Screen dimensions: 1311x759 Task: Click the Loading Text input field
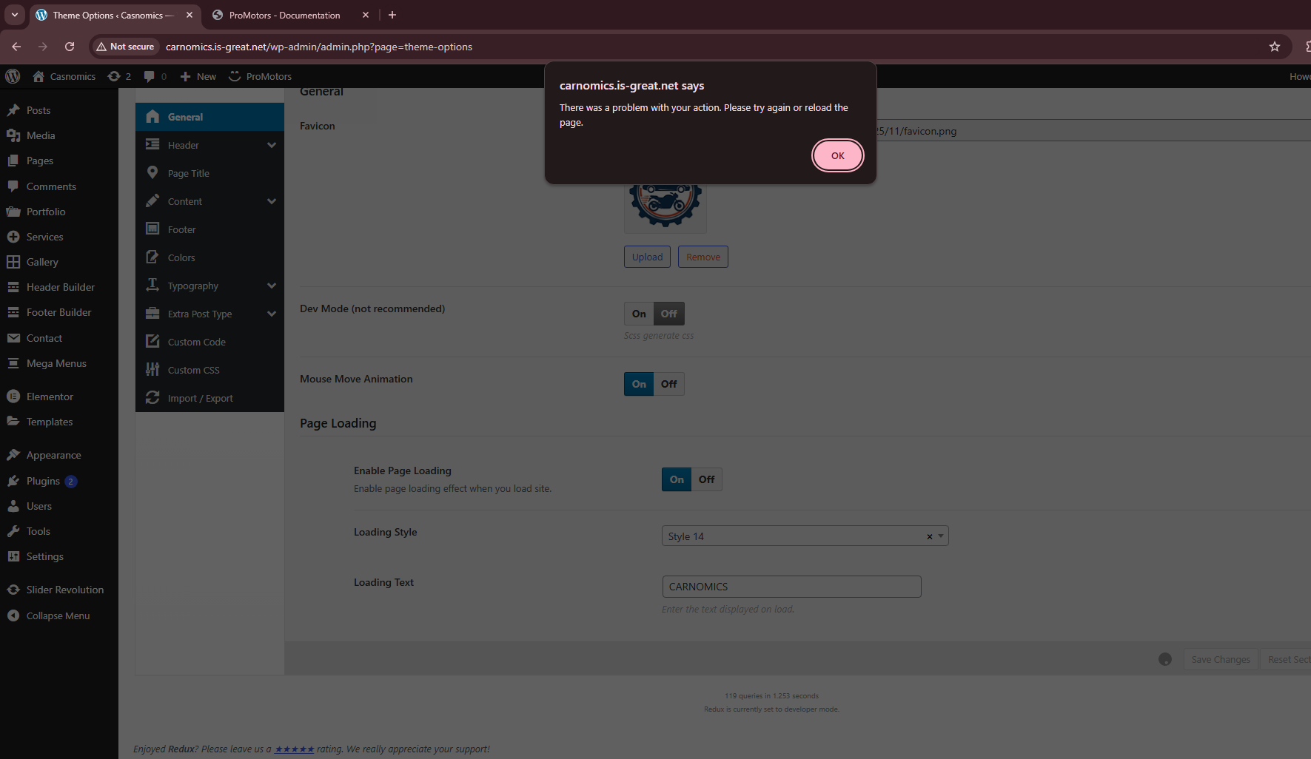[791, 587]
